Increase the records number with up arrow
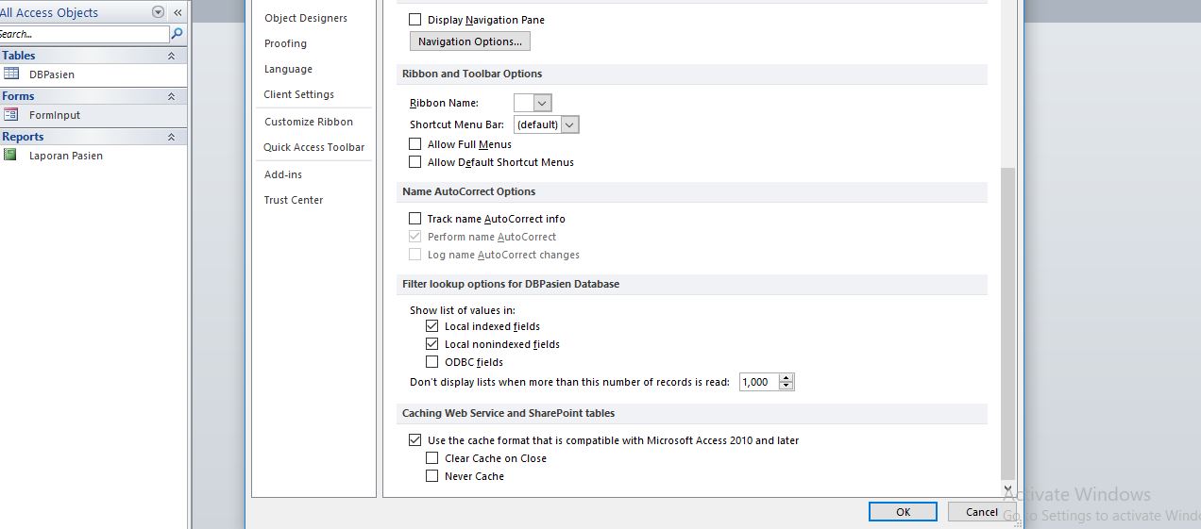The height and width of the screenshot is (529, 1201). click(x=787, y=377)
